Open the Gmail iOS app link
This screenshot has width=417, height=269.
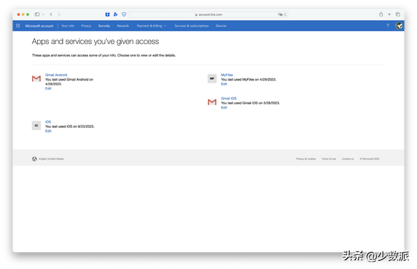point(229,98)
